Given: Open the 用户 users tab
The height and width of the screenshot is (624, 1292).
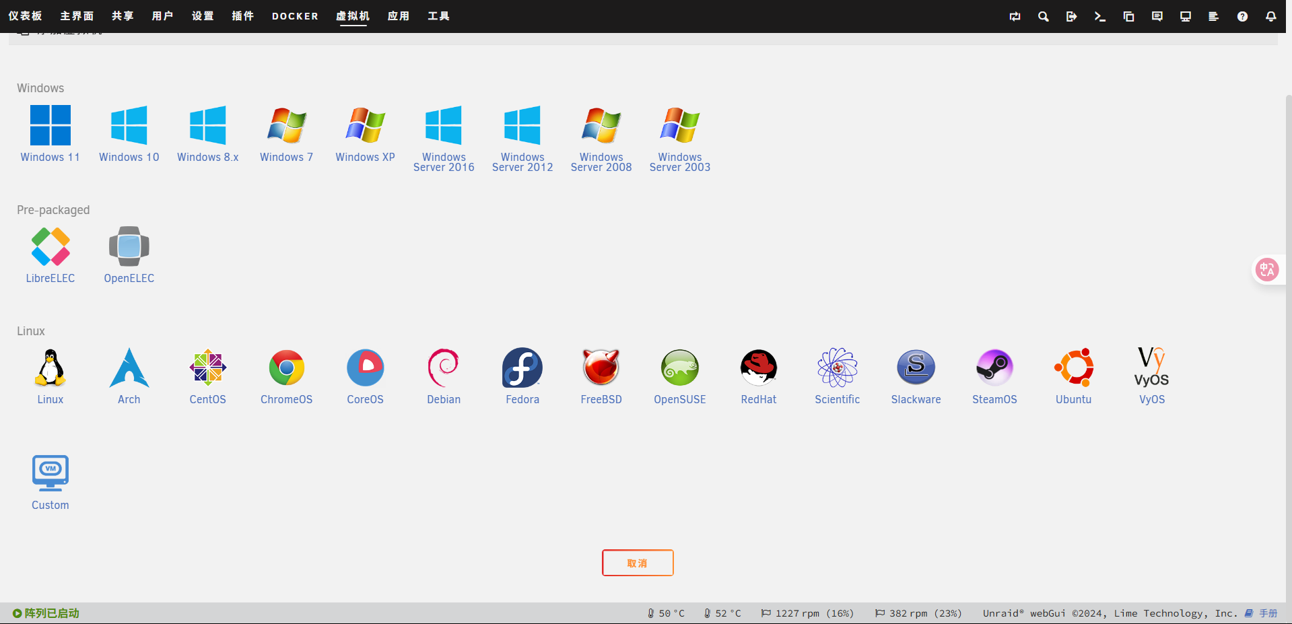Looking at the screenshot, I should tap(162, 15).
